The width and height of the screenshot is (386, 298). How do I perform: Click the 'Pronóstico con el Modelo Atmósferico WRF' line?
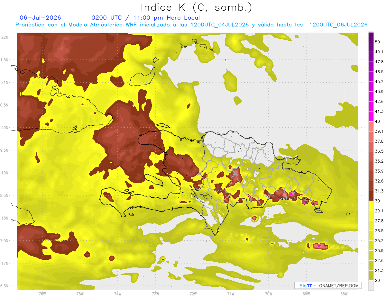click(x=191, y=25)
